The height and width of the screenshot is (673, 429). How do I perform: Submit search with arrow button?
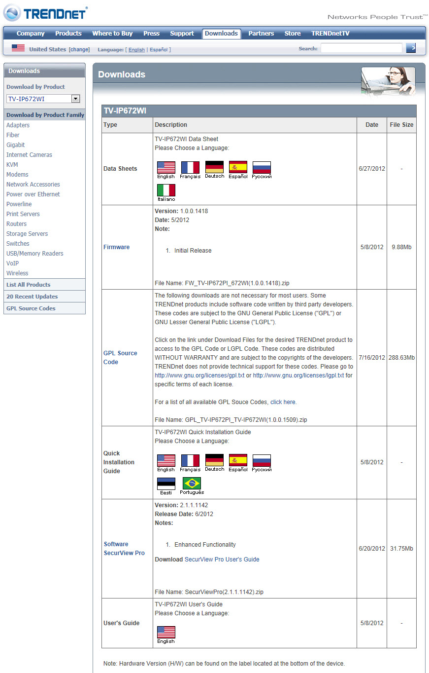click(x=411, y=48)
